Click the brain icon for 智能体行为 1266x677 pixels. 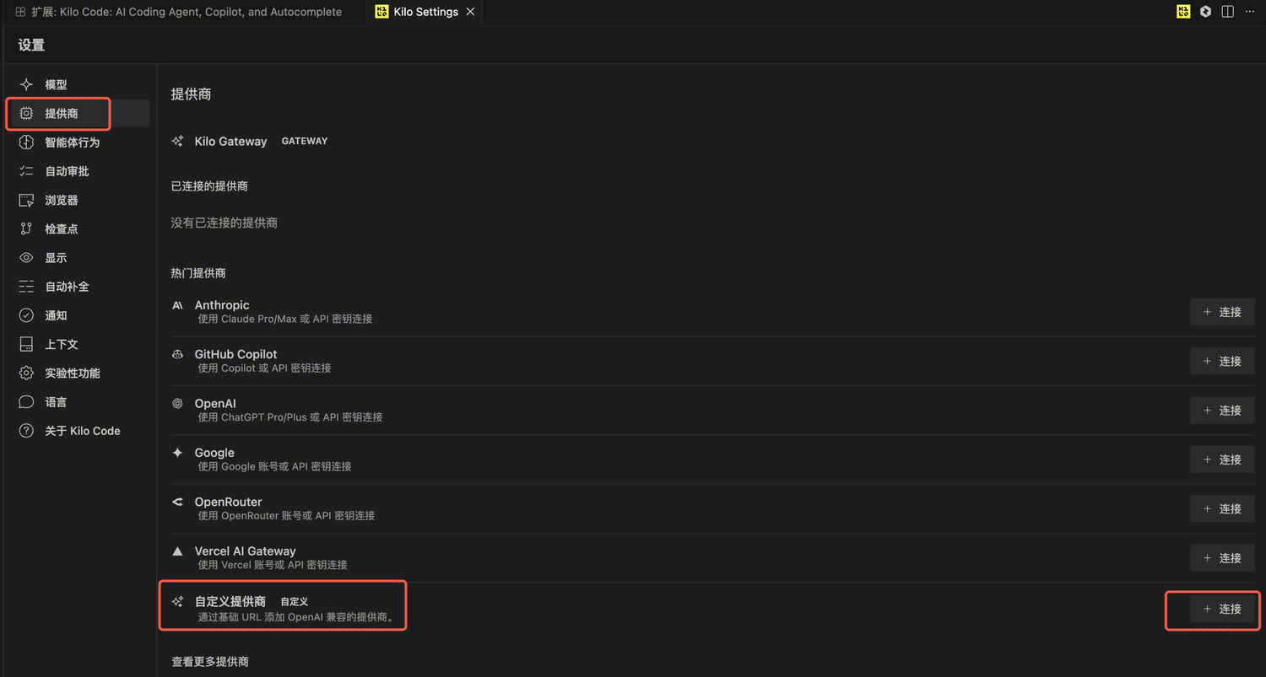tap(26, 142)
